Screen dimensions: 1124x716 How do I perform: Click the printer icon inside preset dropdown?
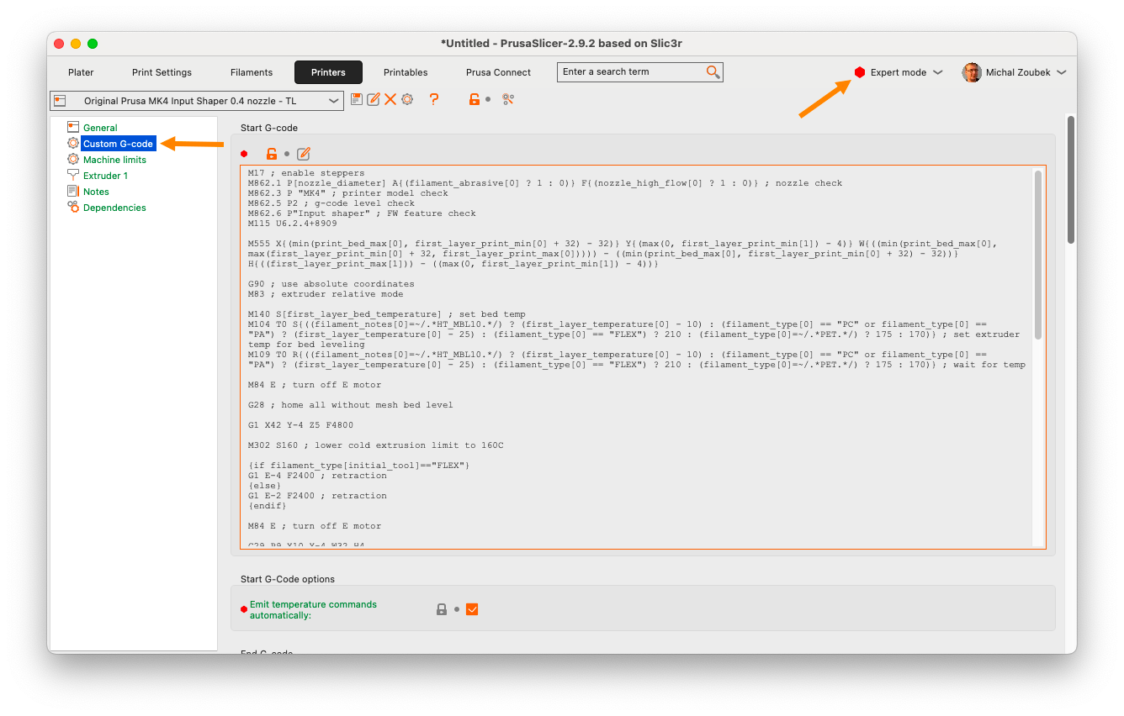pos(60,101)
